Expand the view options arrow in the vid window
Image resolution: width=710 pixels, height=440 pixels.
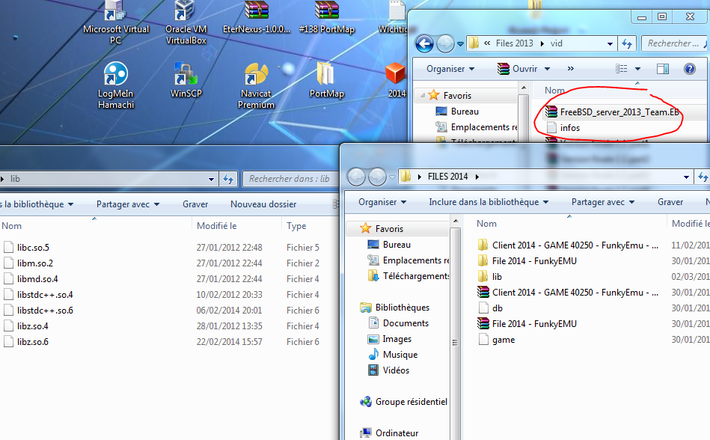637,69
